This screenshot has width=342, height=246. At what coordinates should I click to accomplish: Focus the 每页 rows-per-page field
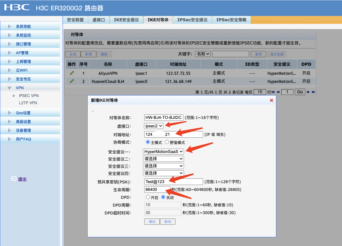pyautogui.click(x=260, y=92)
